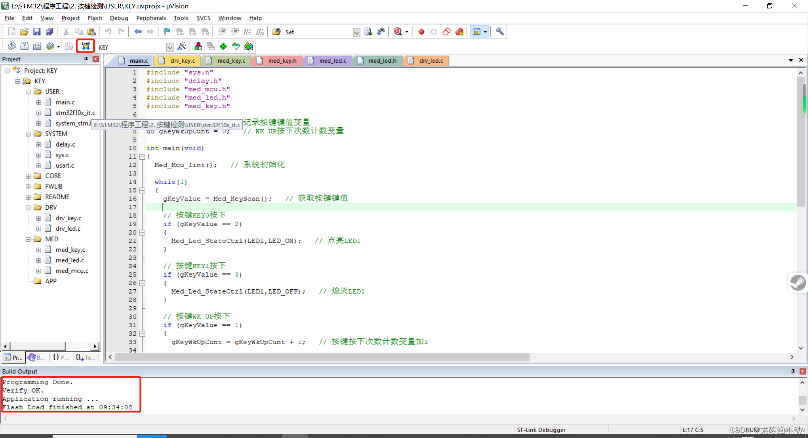Launch the Pack Installer
Screen dimensions: 808x438
(249, 46)
